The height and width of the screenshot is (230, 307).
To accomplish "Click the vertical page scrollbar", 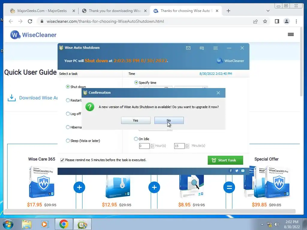I will [x=301, y=62].
